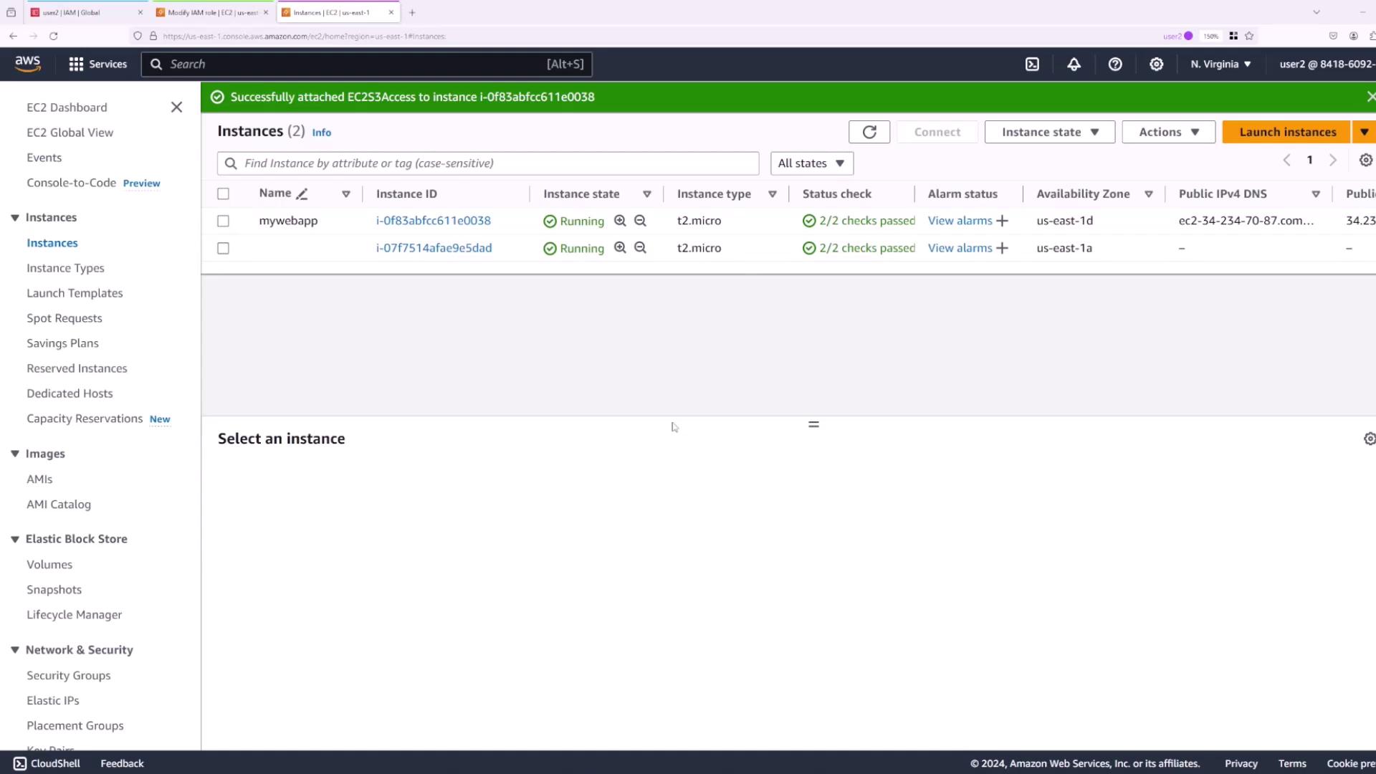Screen dimensions: 1376x774
Task: Select the mywebapp instance checkbox
Action: coord(224,221)
